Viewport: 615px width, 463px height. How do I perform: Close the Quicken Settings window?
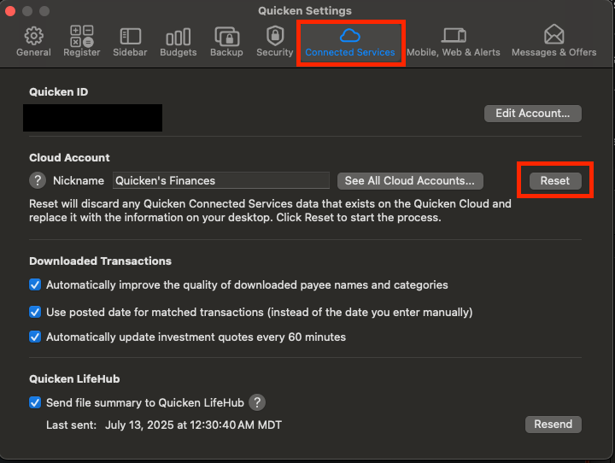(x=10, y=10)
